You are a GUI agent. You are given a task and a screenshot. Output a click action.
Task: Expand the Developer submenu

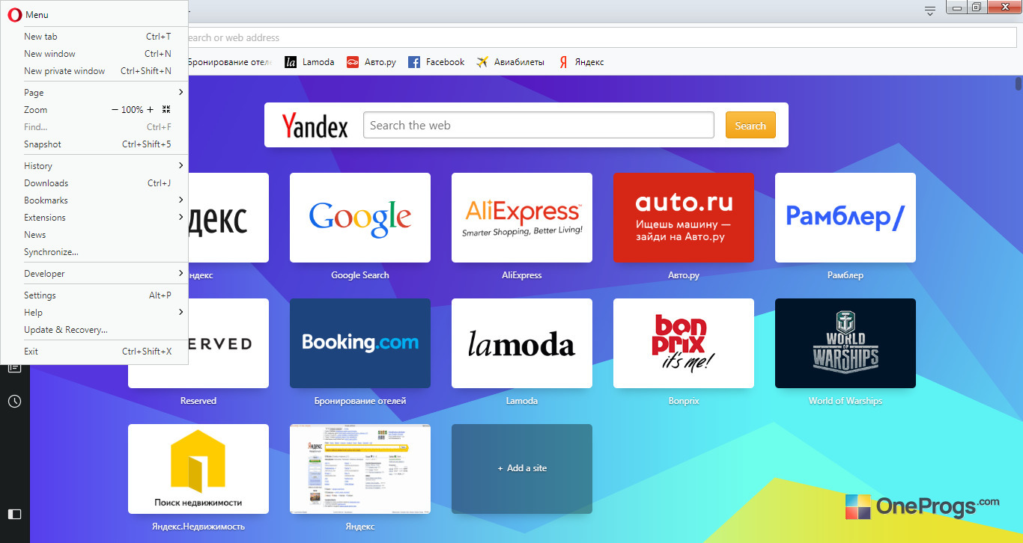(94, 274)
